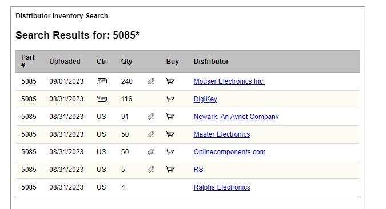Click the price tag icon for Mouser Electronics

(151, 81)
